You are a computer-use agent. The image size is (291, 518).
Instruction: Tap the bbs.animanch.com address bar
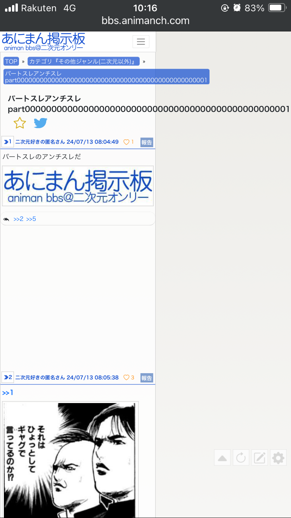(145, 21)
